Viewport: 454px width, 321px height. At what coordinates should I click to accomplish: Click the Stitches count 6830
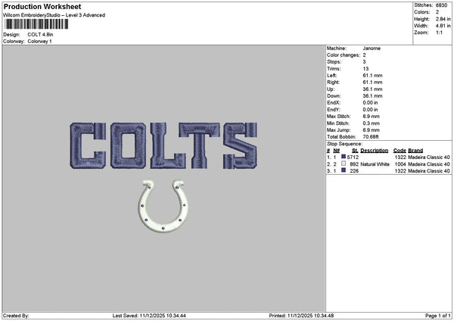[441, 5]
